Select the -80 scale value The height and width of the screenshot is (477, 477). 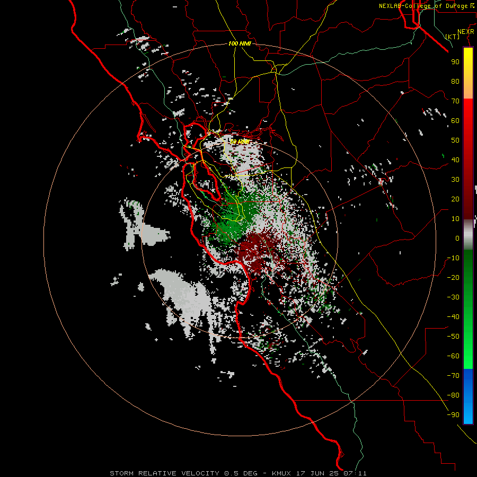[453, 395]
